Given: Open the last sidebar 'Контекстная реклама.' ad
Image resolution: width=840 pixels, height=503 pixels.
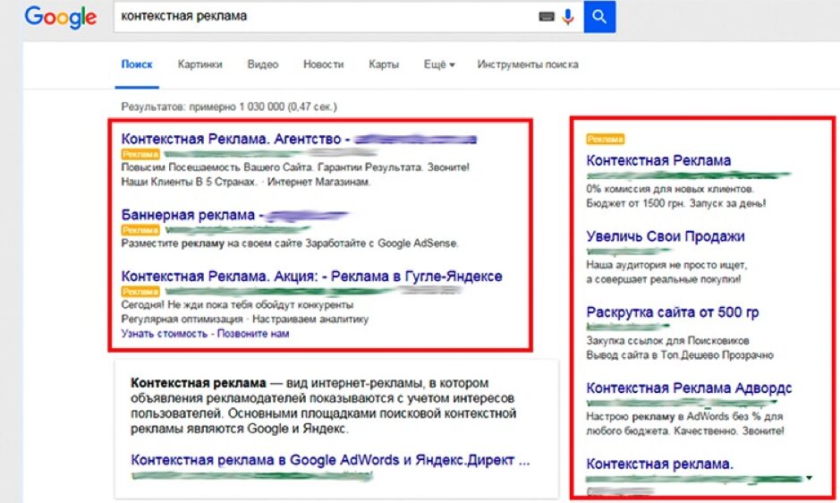Looking at the screenshot, I should pos(659,464).
